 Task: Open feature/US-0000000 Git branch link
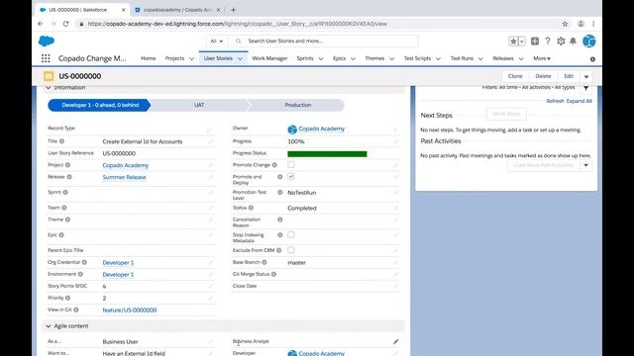(130, 311)
